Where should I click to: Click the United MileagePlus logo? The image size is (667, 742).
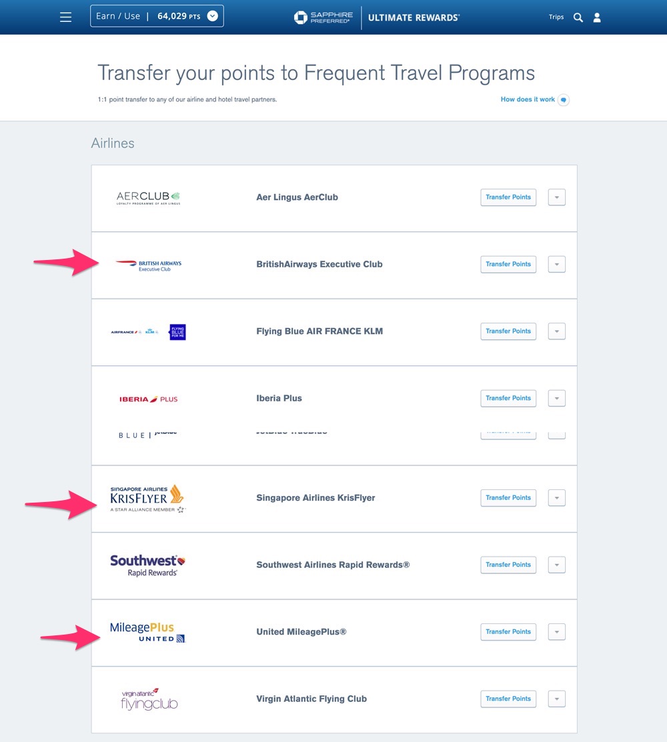[147, 631]
